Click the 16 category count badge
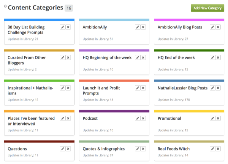Image resolution: width=228 pixels, height=164 pixels. coord(69,8)
